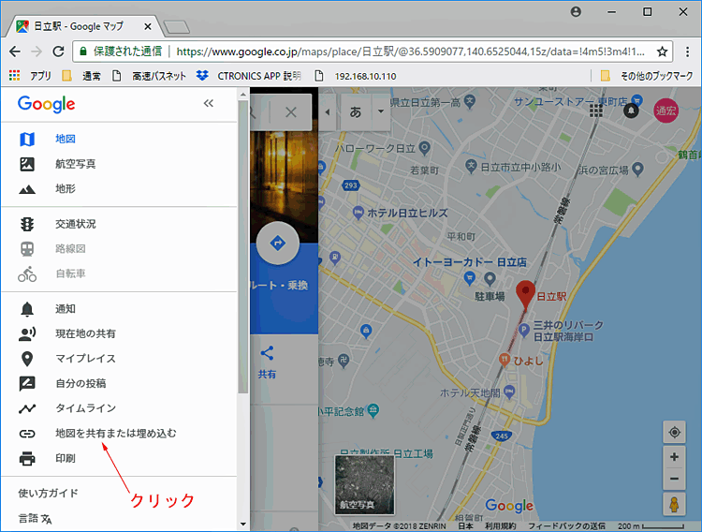Click the bell icon beside 通知
Viewport: 702px width, 532px height.
coord(27,309)
